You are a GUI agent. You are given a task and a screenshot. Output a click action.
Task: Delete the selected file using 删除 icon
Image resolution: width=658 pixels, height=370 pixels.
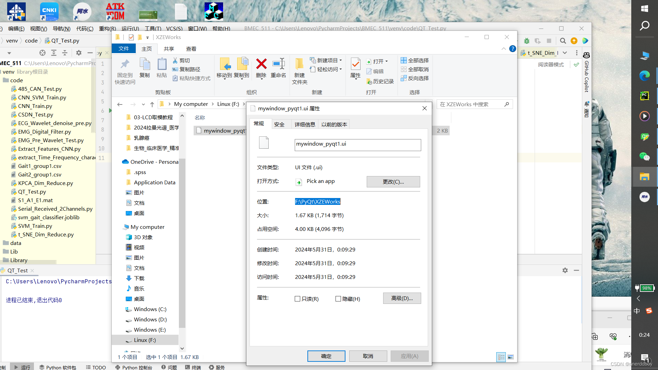pos(261,67)
